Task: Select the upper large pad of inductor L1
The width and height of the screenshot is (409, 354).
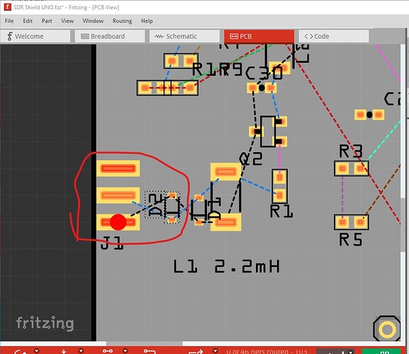Action: click(x=225, y=171)
